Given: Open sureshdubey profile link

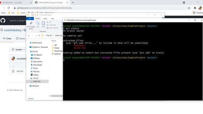Looking at the screenshot, I should click(13, 30).
